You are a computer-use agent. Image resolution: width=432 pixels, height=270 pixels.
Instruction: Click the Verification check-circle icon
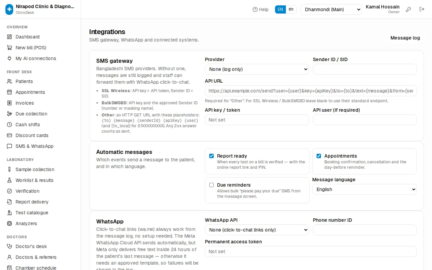9,191
